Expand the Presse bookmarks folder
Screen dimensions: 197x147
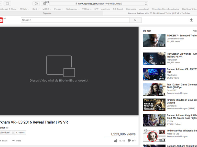pyautogui.click(x=59, y=9)
